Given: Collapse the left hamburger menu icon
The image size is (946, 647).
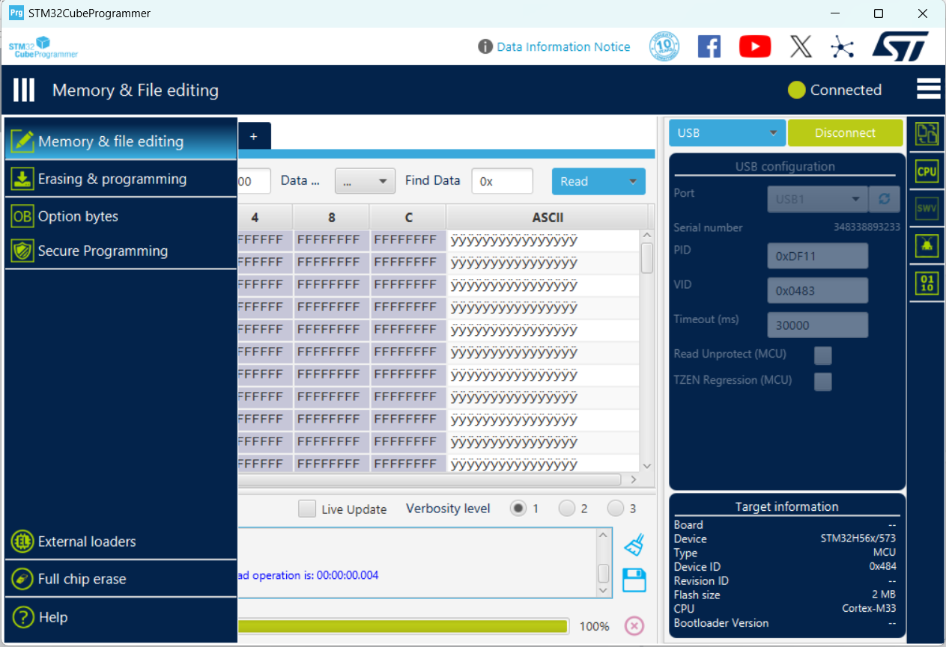Looking at the screenshot, I should tap(24, 91).
